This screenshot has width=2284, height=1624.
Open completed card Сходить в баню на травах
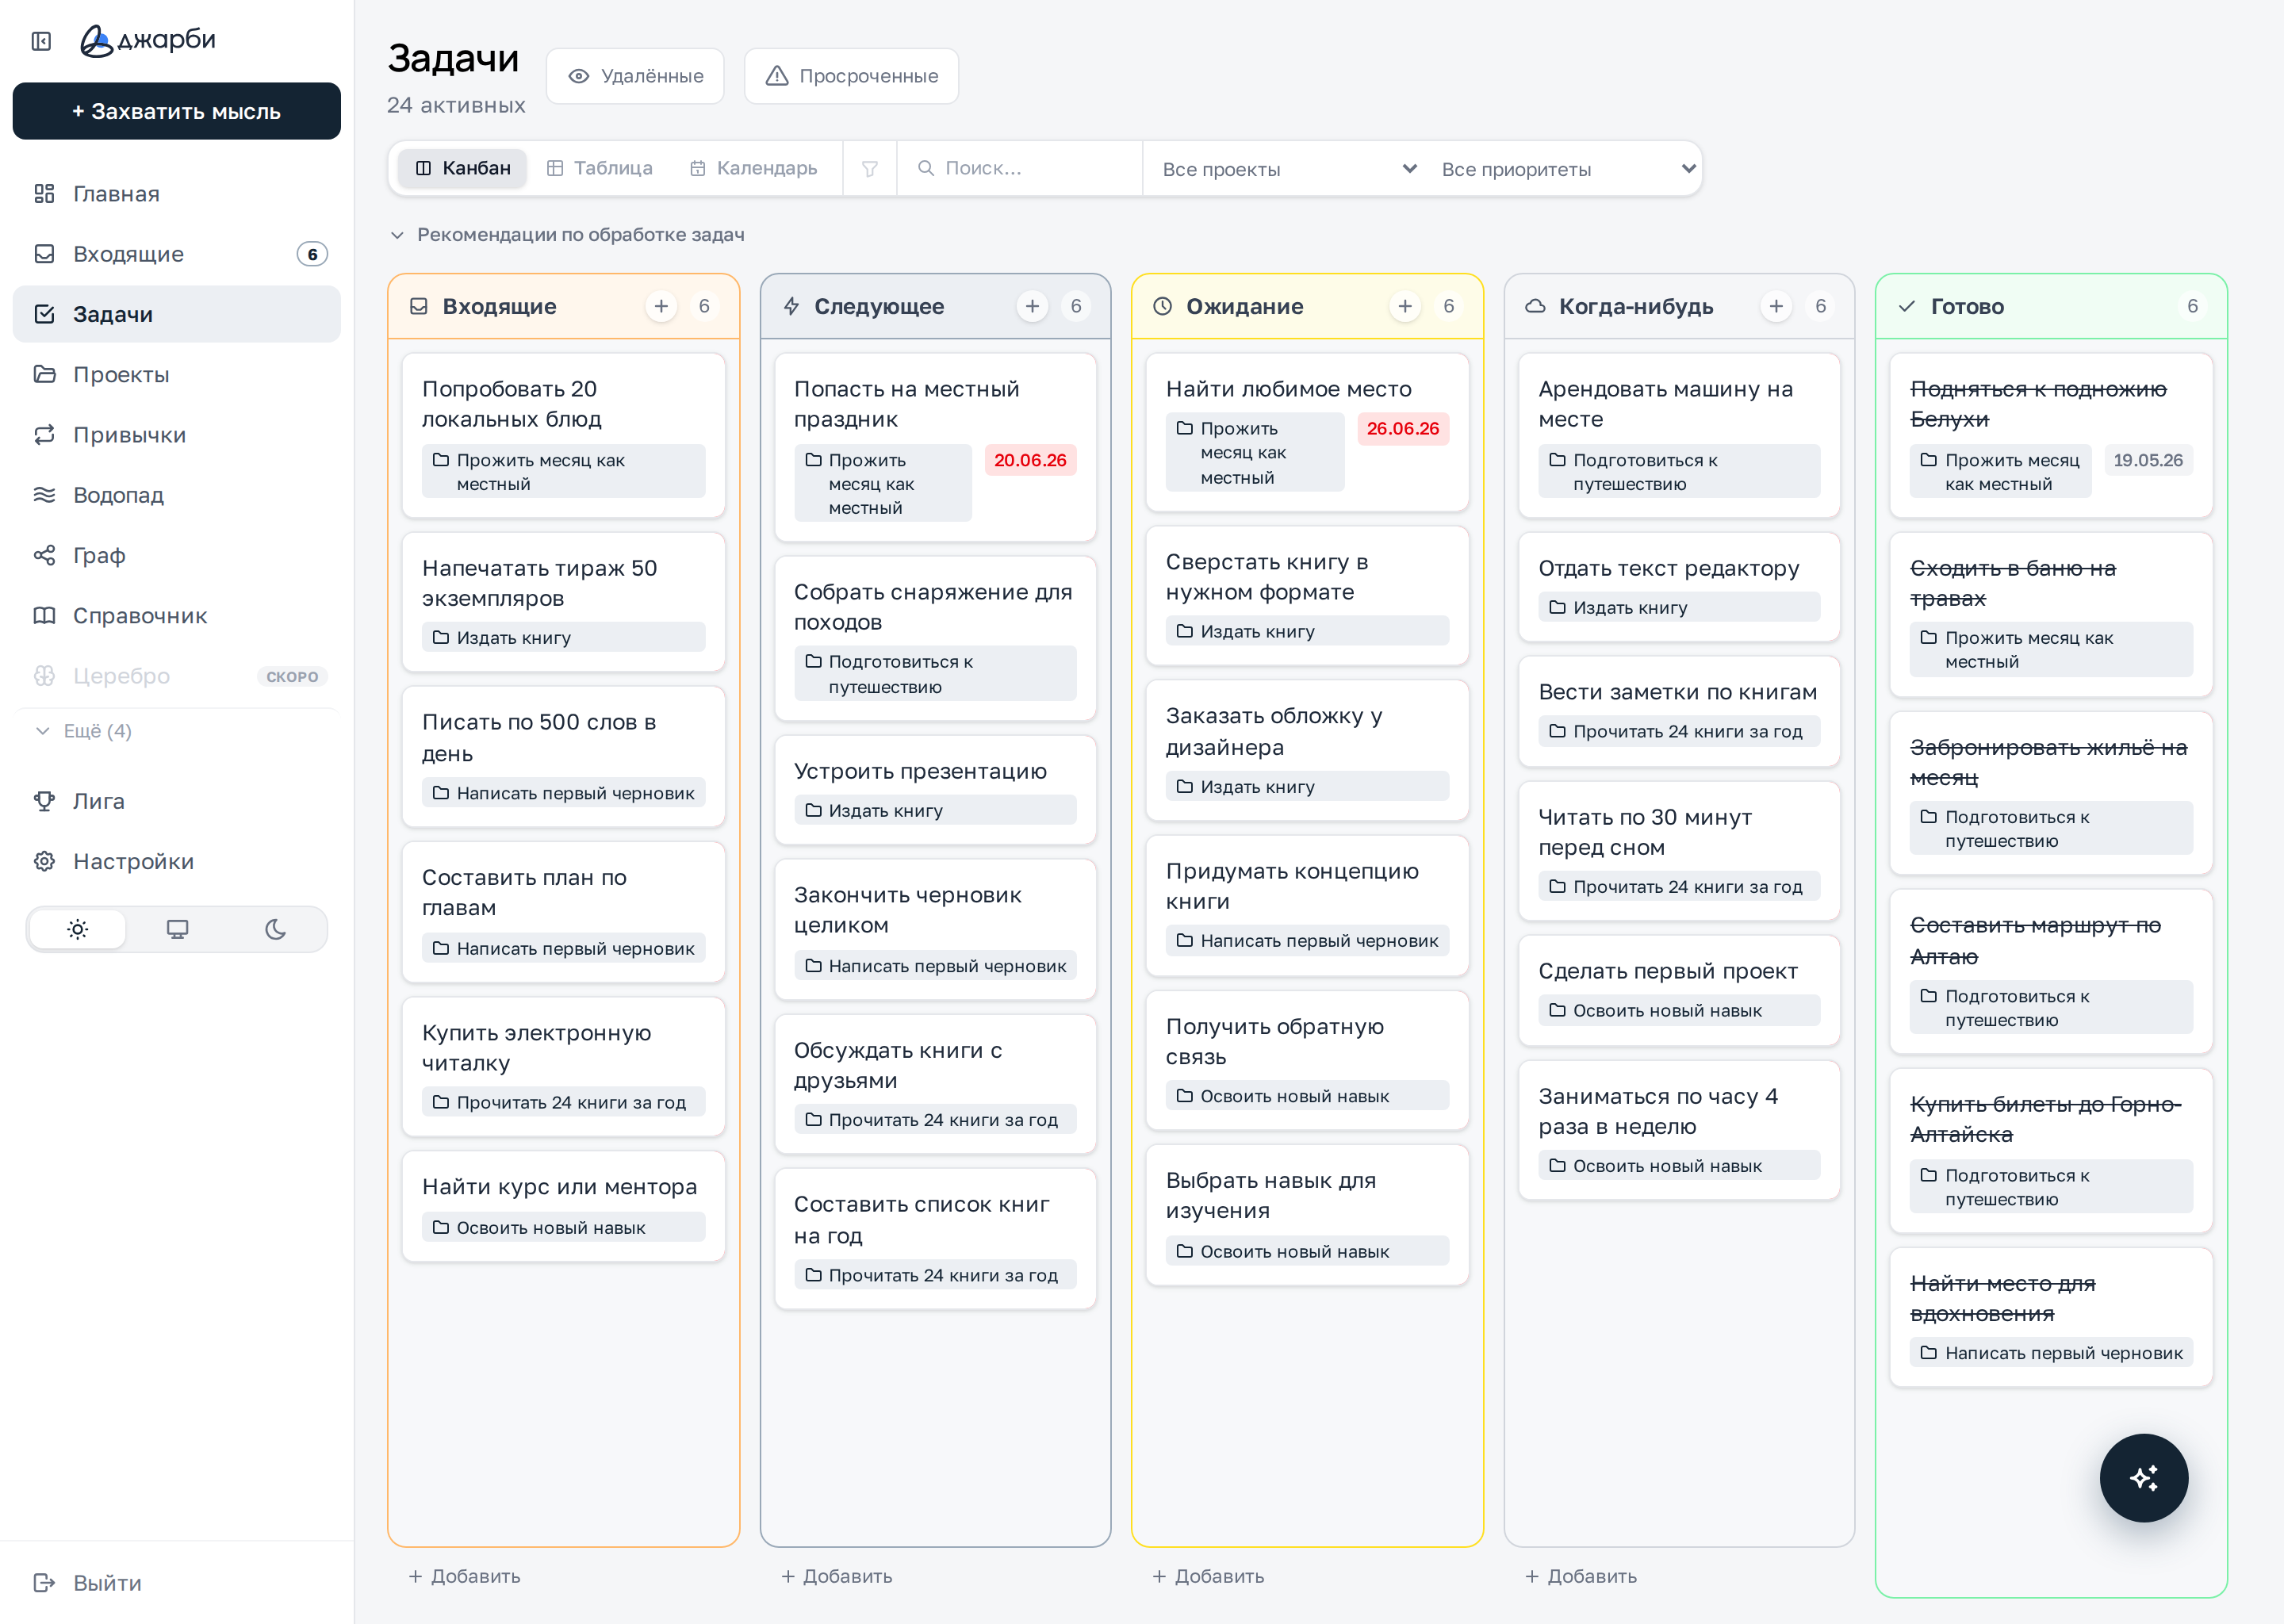tap(2051, 614)
